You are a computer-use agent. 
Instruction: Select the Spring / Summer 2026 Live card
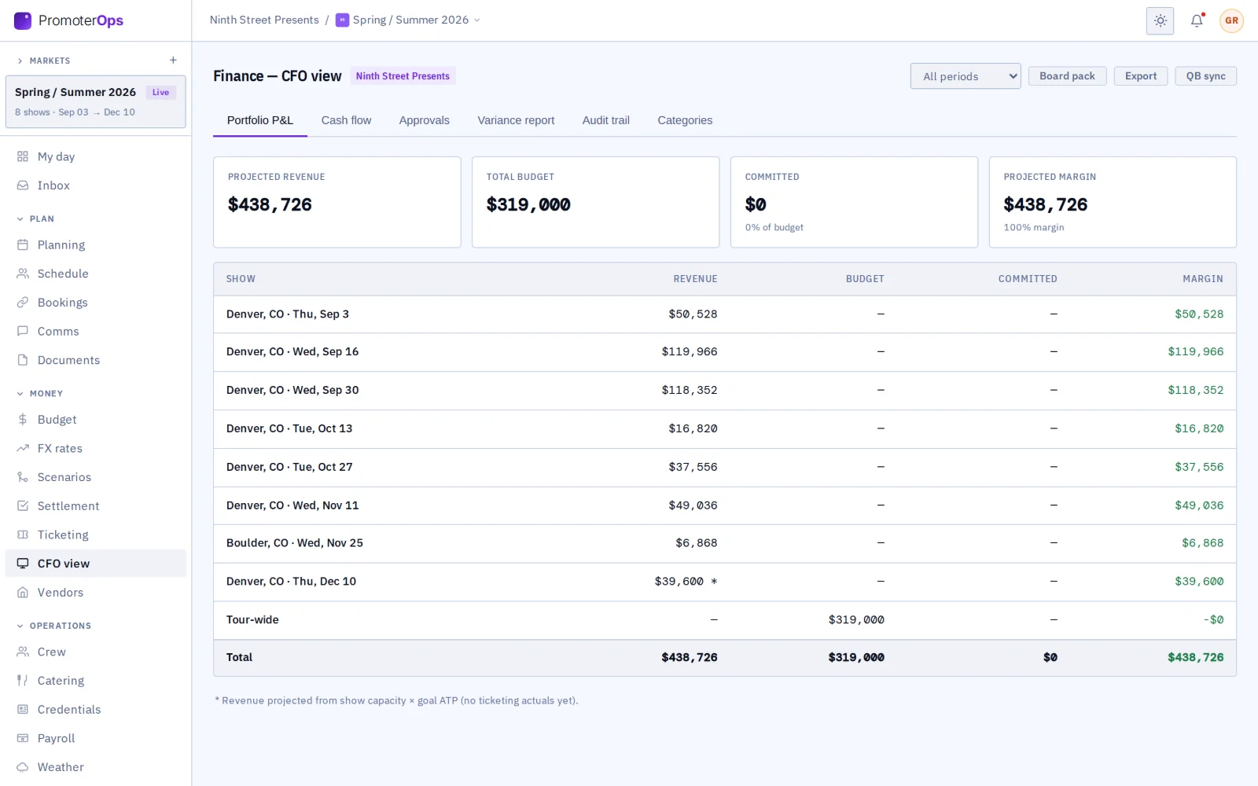point(96,101)
